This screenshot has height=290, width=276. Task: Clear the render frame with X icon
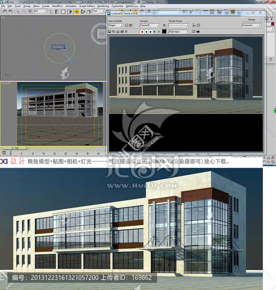tap(126, 31)
